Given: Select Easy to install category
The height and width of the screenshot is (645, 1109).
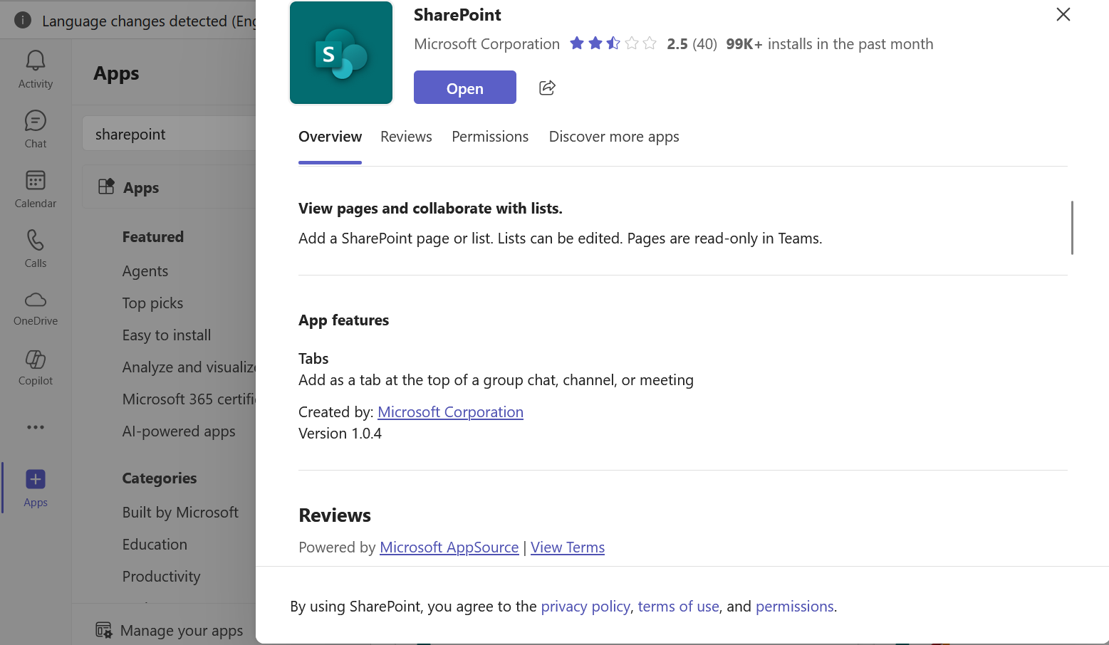Looking at the screenshot, I should pos(167,335).
